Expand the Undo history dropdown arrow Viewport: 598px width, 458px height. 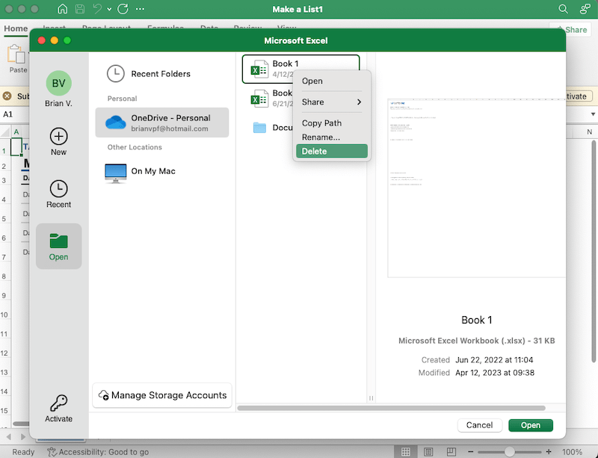(x=109, y=9)
